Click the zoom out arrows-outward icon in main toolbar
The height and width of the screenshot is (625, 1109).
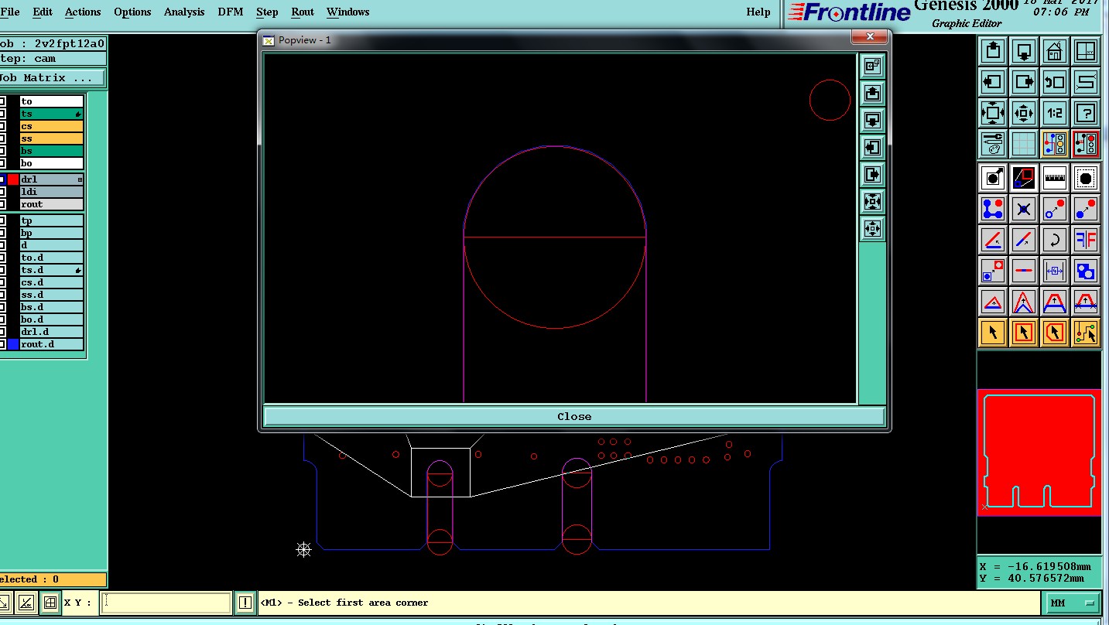click(1024, 113)
